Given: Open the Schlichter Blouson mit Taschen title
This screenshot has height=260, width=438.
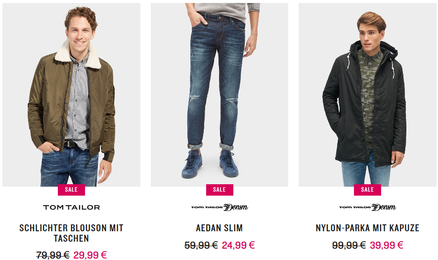Looking at the screenshot, I should (x=71, y=233).
